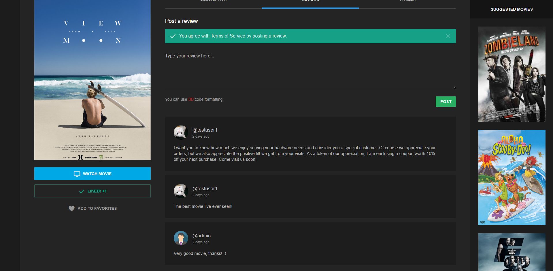Image resolution: width=553 pixels, height=271 pixels.
Task: Open the admin user's avatar
Action: (181, 238)
